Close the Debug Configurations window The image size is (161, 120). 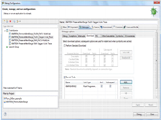point(157,2)
